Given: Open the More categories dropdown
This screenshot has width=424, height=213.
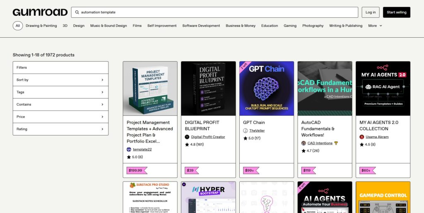Looking at the screenshot, I should point(375,26).
